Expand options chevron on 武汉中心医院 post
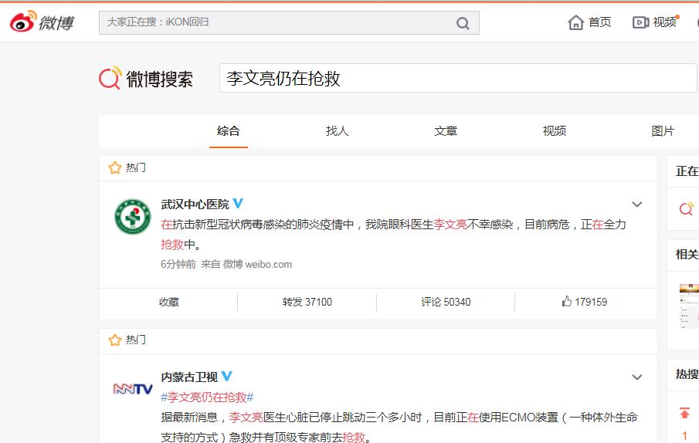This screenshot has width=699, height=443. pos(637,205)
